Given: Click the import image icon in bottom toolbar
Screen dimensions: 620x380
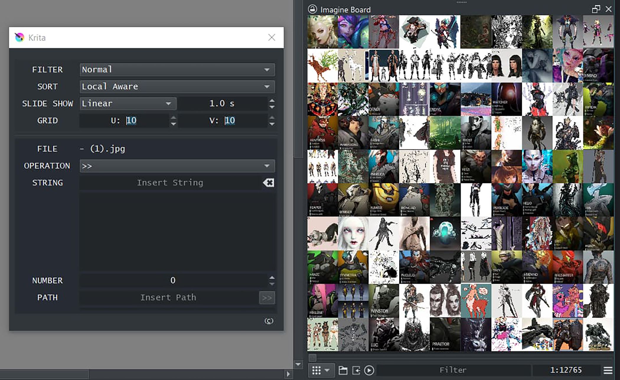Looking at the screenshot, I should coord(356,370).
